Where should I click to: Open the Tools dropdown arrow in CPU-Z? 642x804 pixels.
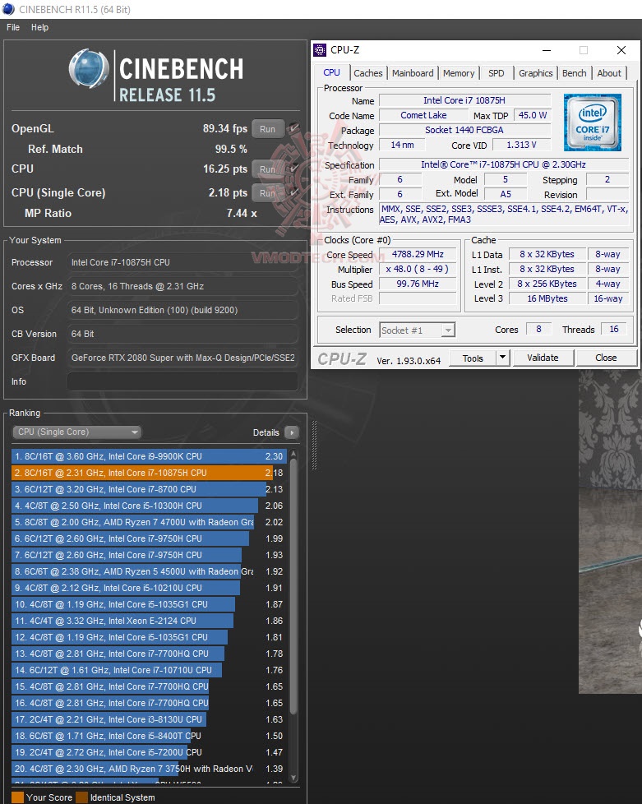(x=503, y=358)
